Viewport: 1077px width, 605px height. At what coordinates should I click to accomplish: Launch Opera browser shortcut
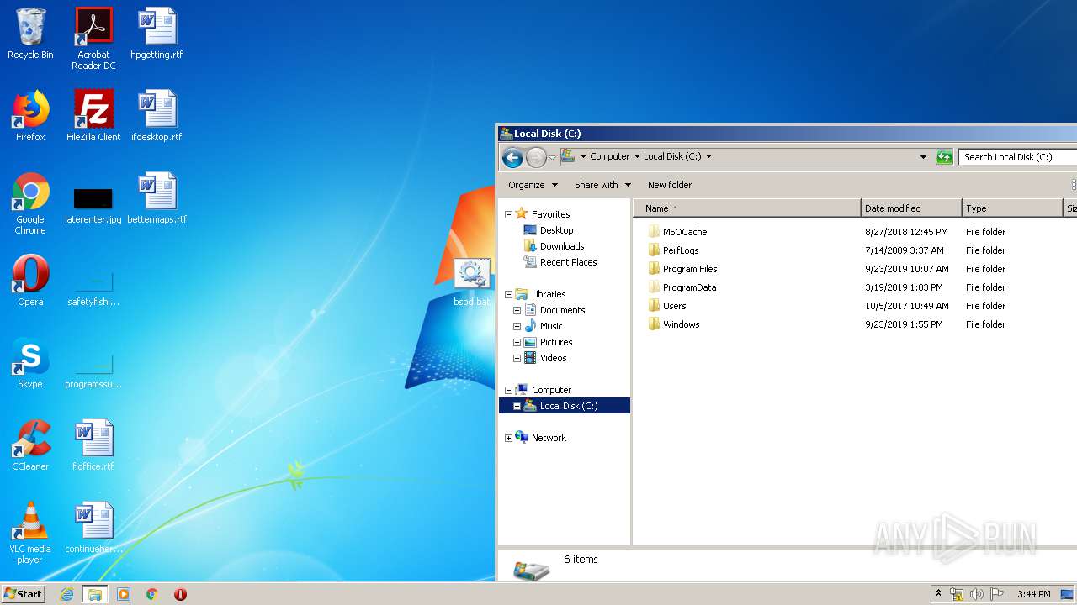tap(30, 281)
